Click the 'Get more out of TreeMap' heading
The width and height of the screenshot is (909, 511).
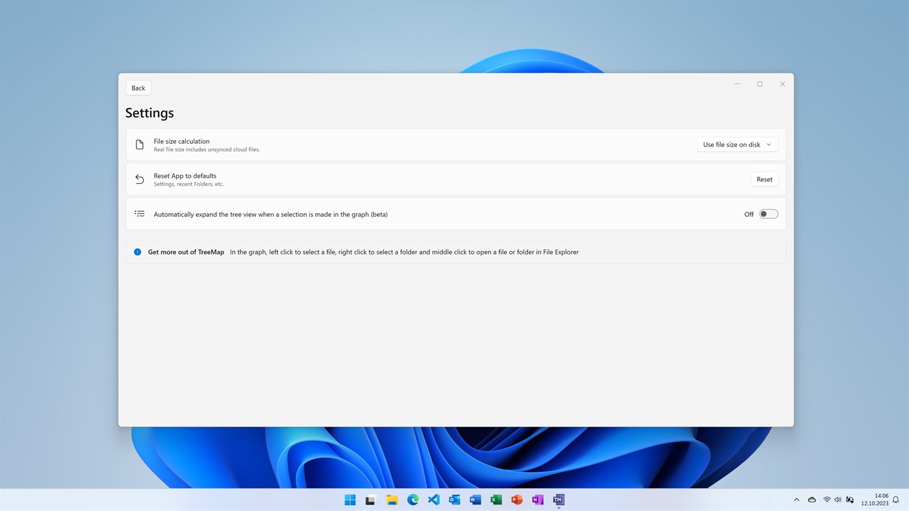(186, 252)
